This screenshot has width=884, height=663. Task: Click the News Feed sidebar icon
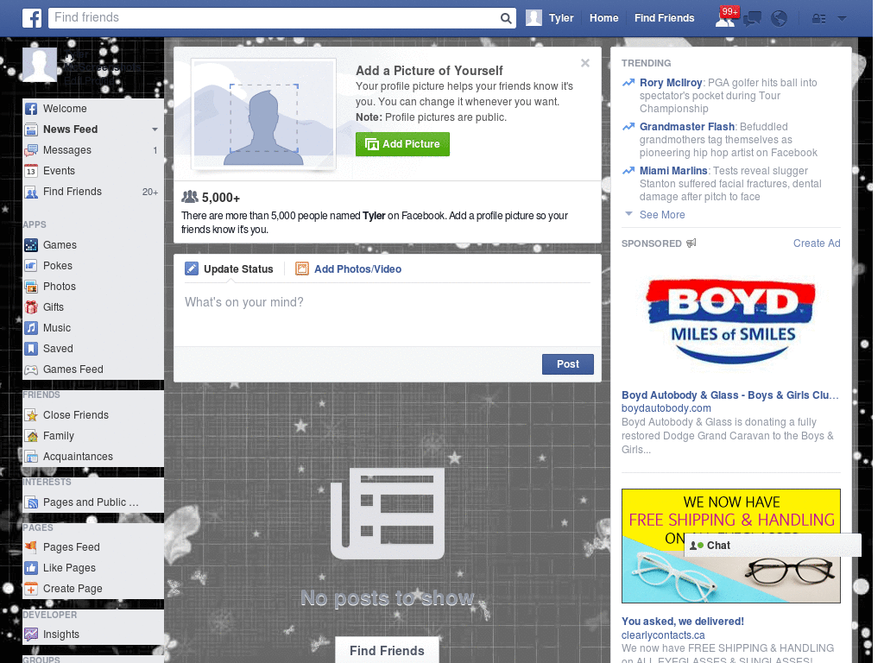(x=31, y=129)
